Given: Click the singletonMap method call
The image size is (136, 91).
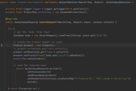Looking at the screenshot, I should (x=66, y=79).
